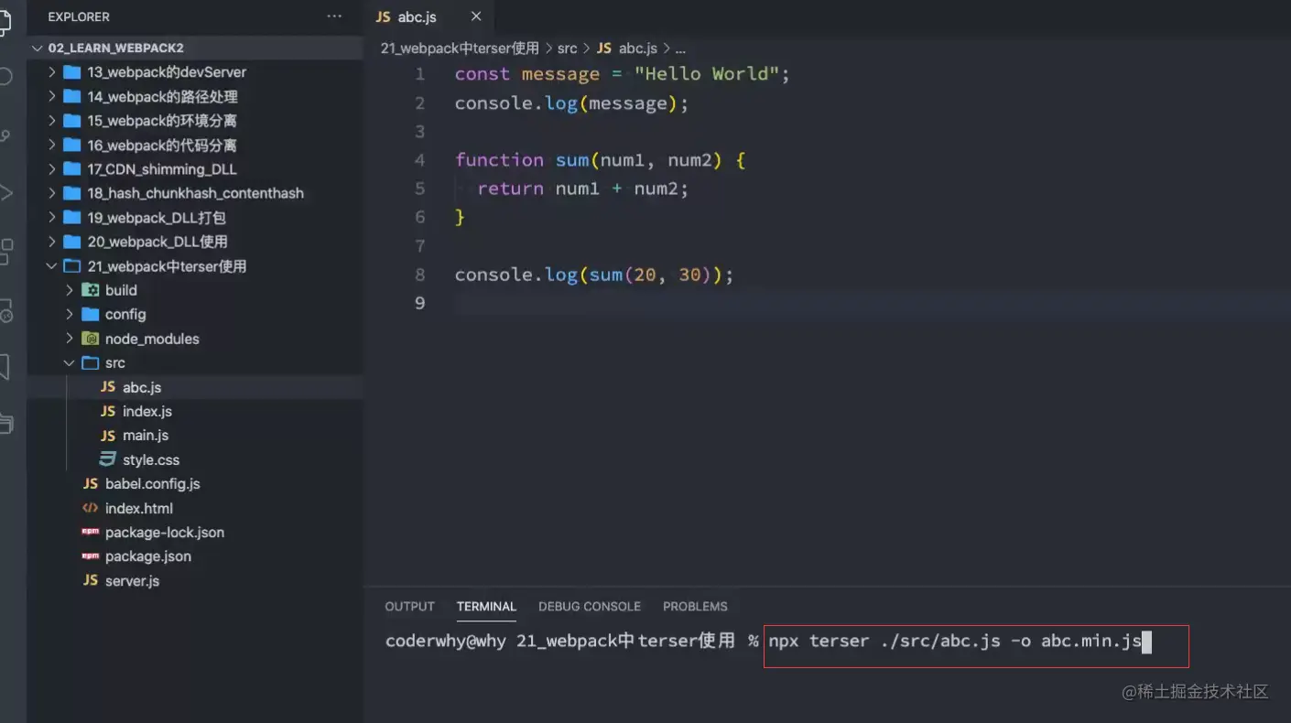Click the folder icon of 17_CDN_shimming_DLL
Viewport: 1291px width, 723px height.
click(72, 169)
